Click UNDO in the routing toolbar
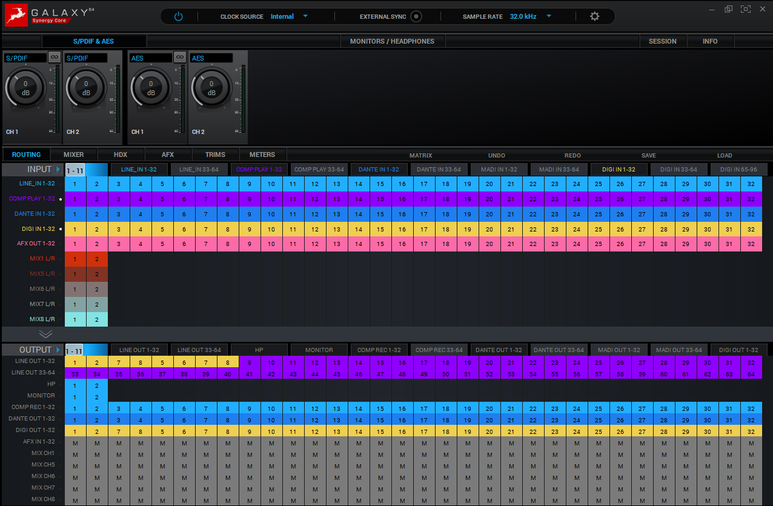Viewport: 773px width, 506px height. click(497, 155)
